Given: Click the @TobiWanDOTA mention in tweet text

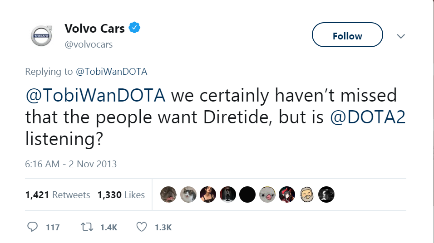Looking at the screenshot, I should click(x=95, y=95).
